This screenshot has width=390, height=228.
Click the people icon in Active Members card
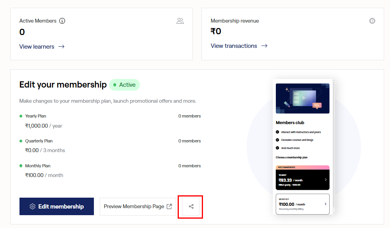click(x=180, y=21)
